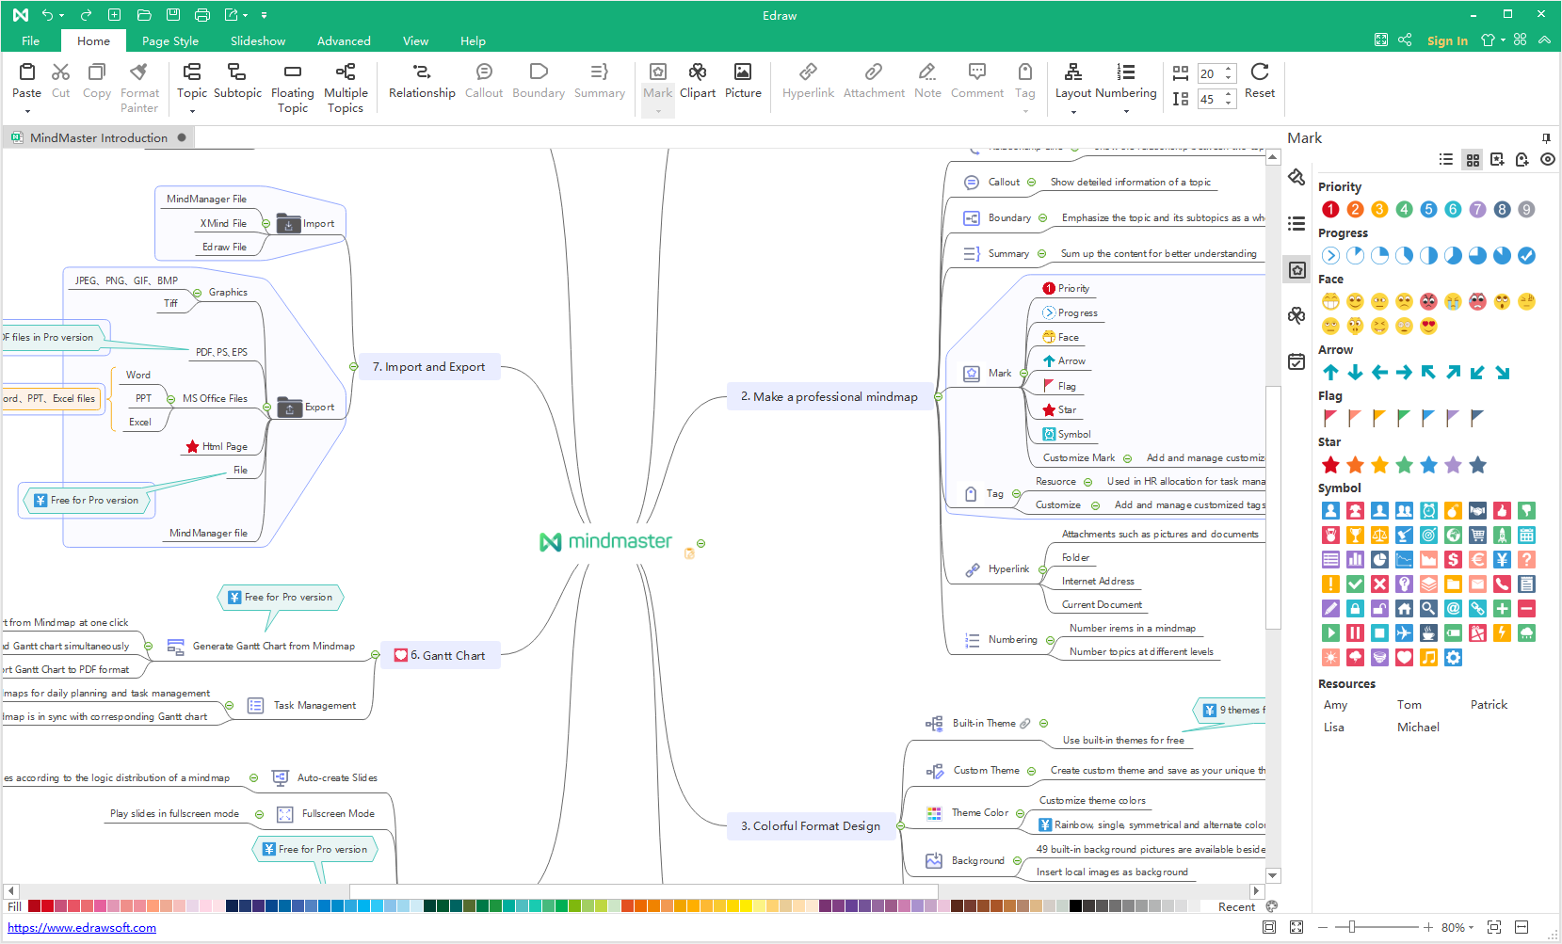1562x944 pixels.
Task: Click the Format Painter tool
Action: click(139, 87)
